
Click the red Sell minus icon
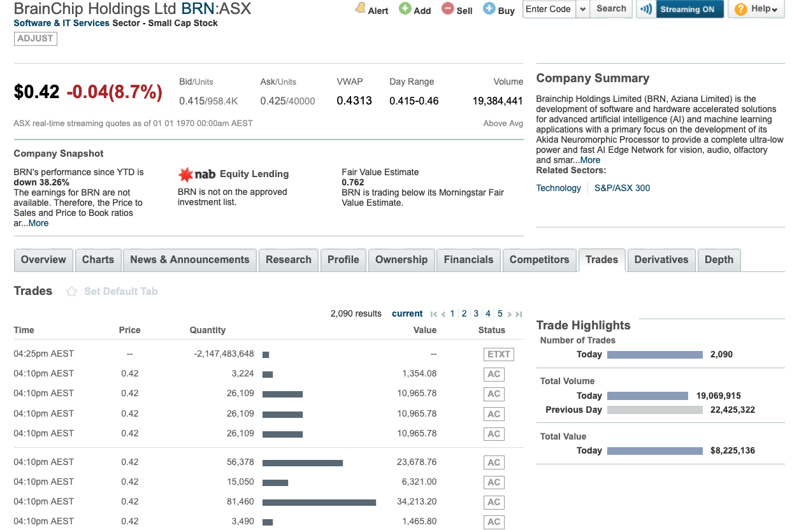click(x=447, y=9)
